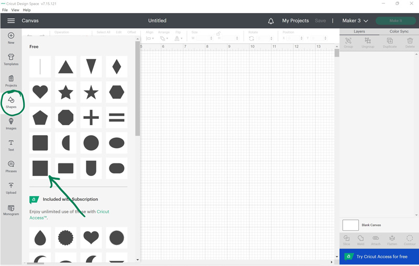Insert the diamond shape
This screenshot has width=419, height=266.
pos(116,67)
